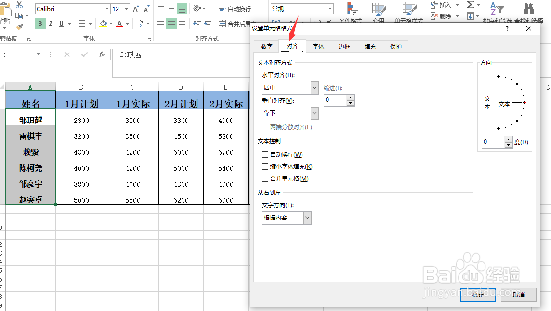This screenshot has width=551, height=311.
Task: Switch to the 填充 tab
Action: pos(370,46)
